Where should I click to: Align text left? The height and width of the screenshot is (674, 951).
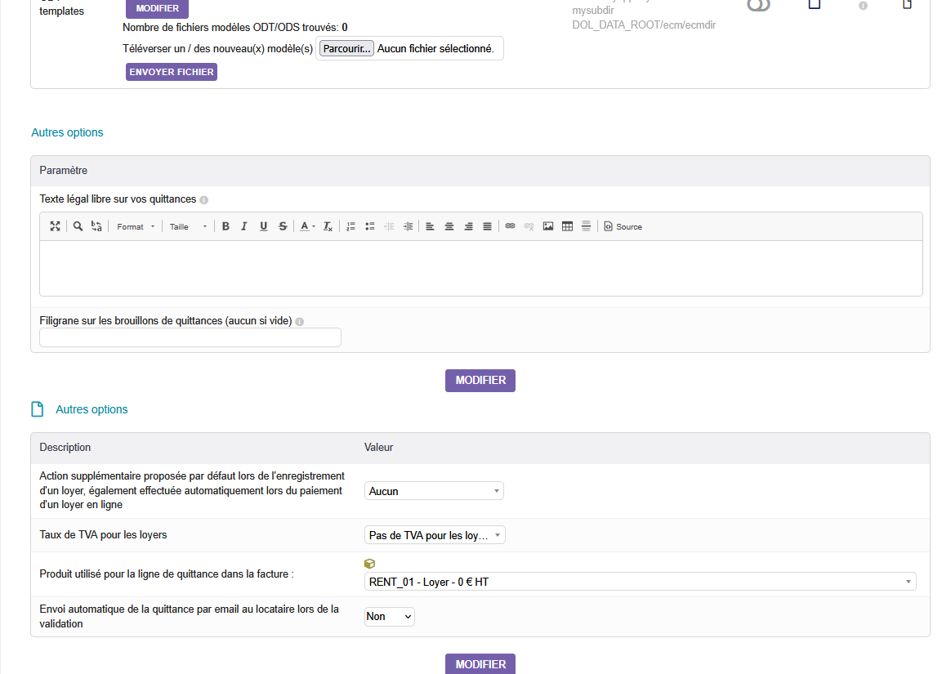pos(430,226)
